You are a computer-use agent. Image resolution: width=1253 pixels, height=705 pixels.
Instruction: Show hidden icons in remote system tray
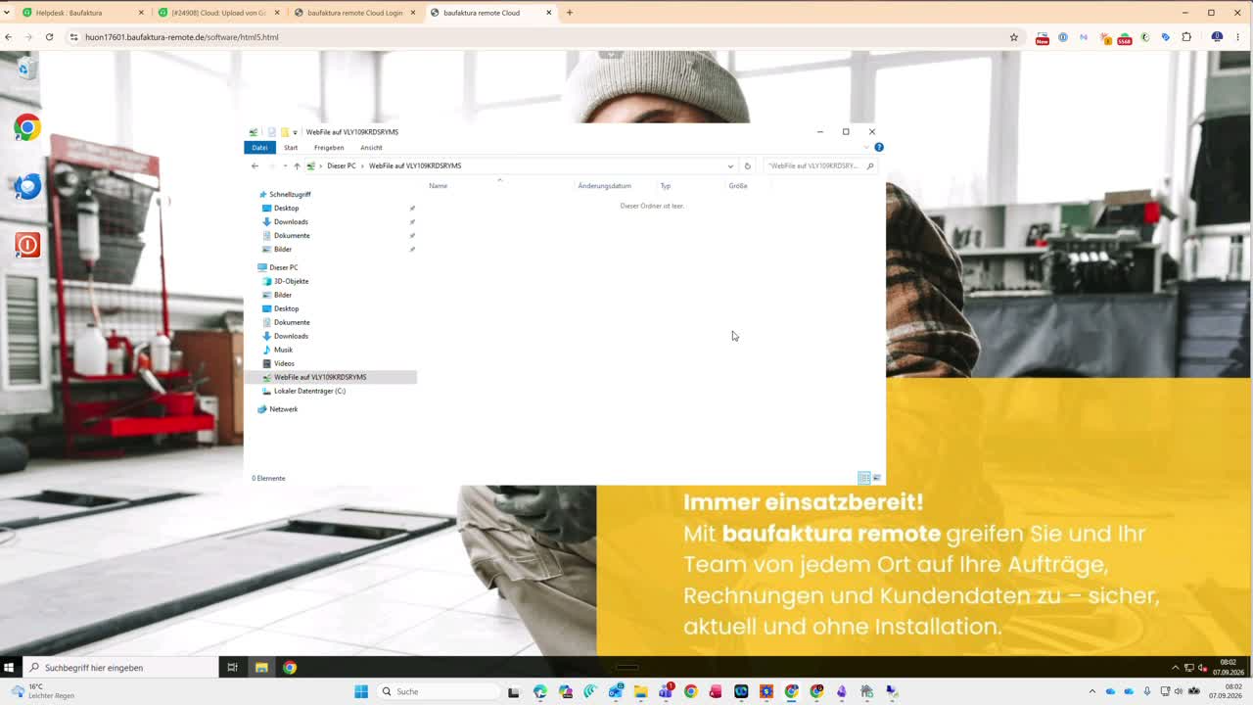(x=1176, y=668)
